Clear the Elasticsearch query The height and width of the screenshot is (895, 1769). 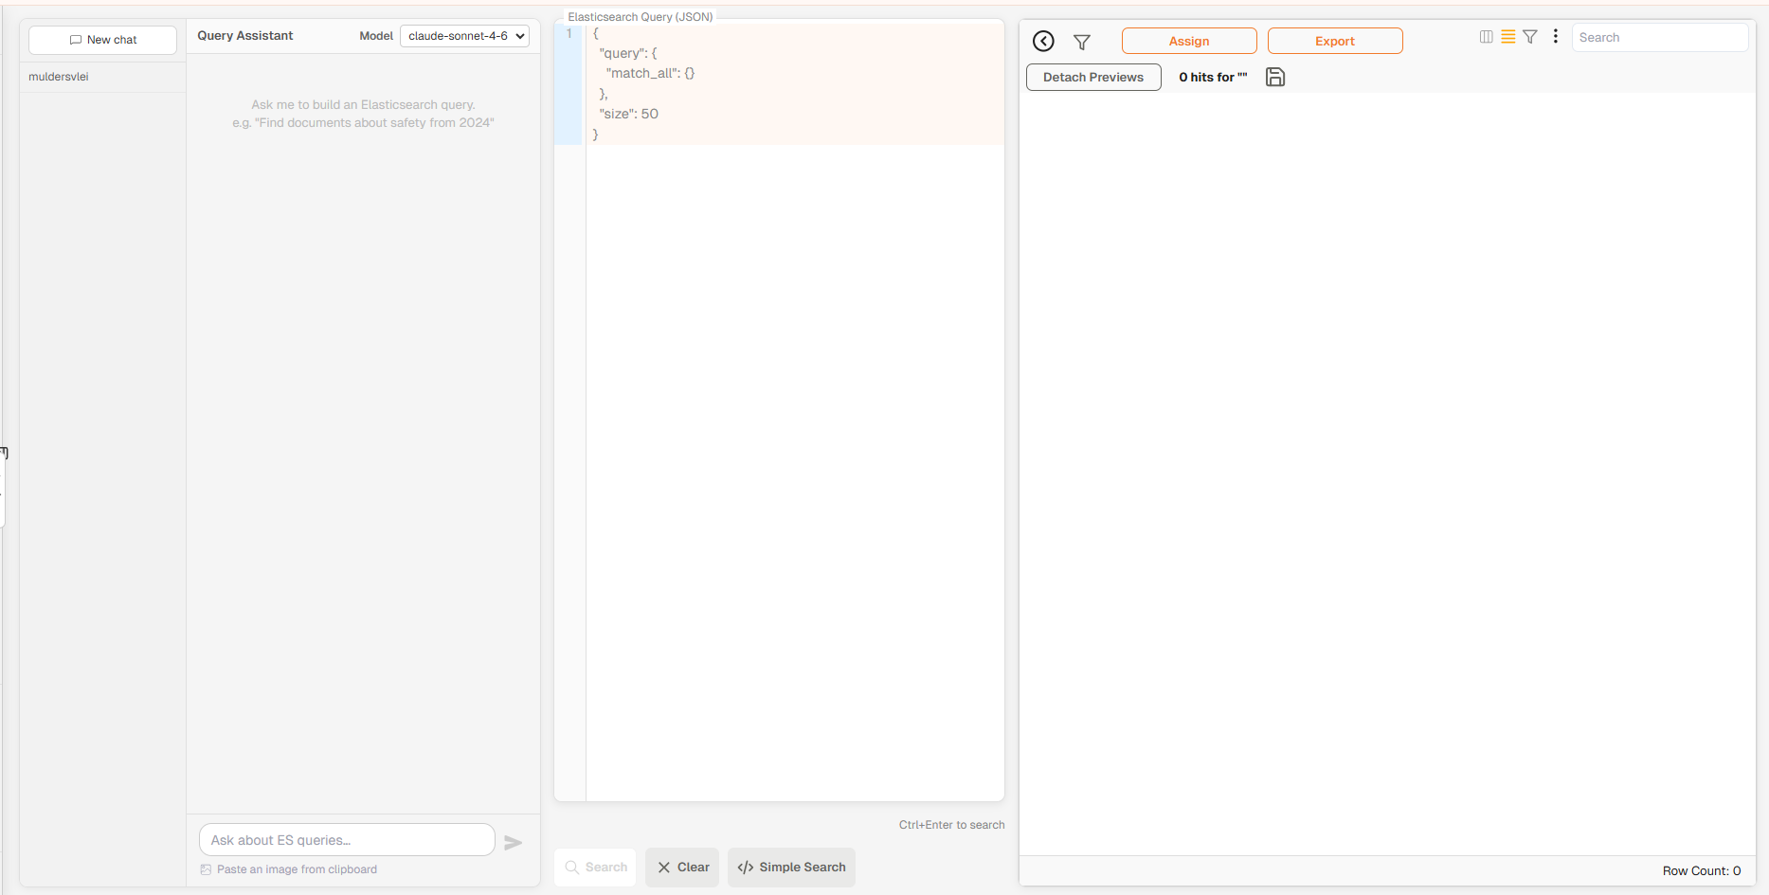[x=681, y=867]
